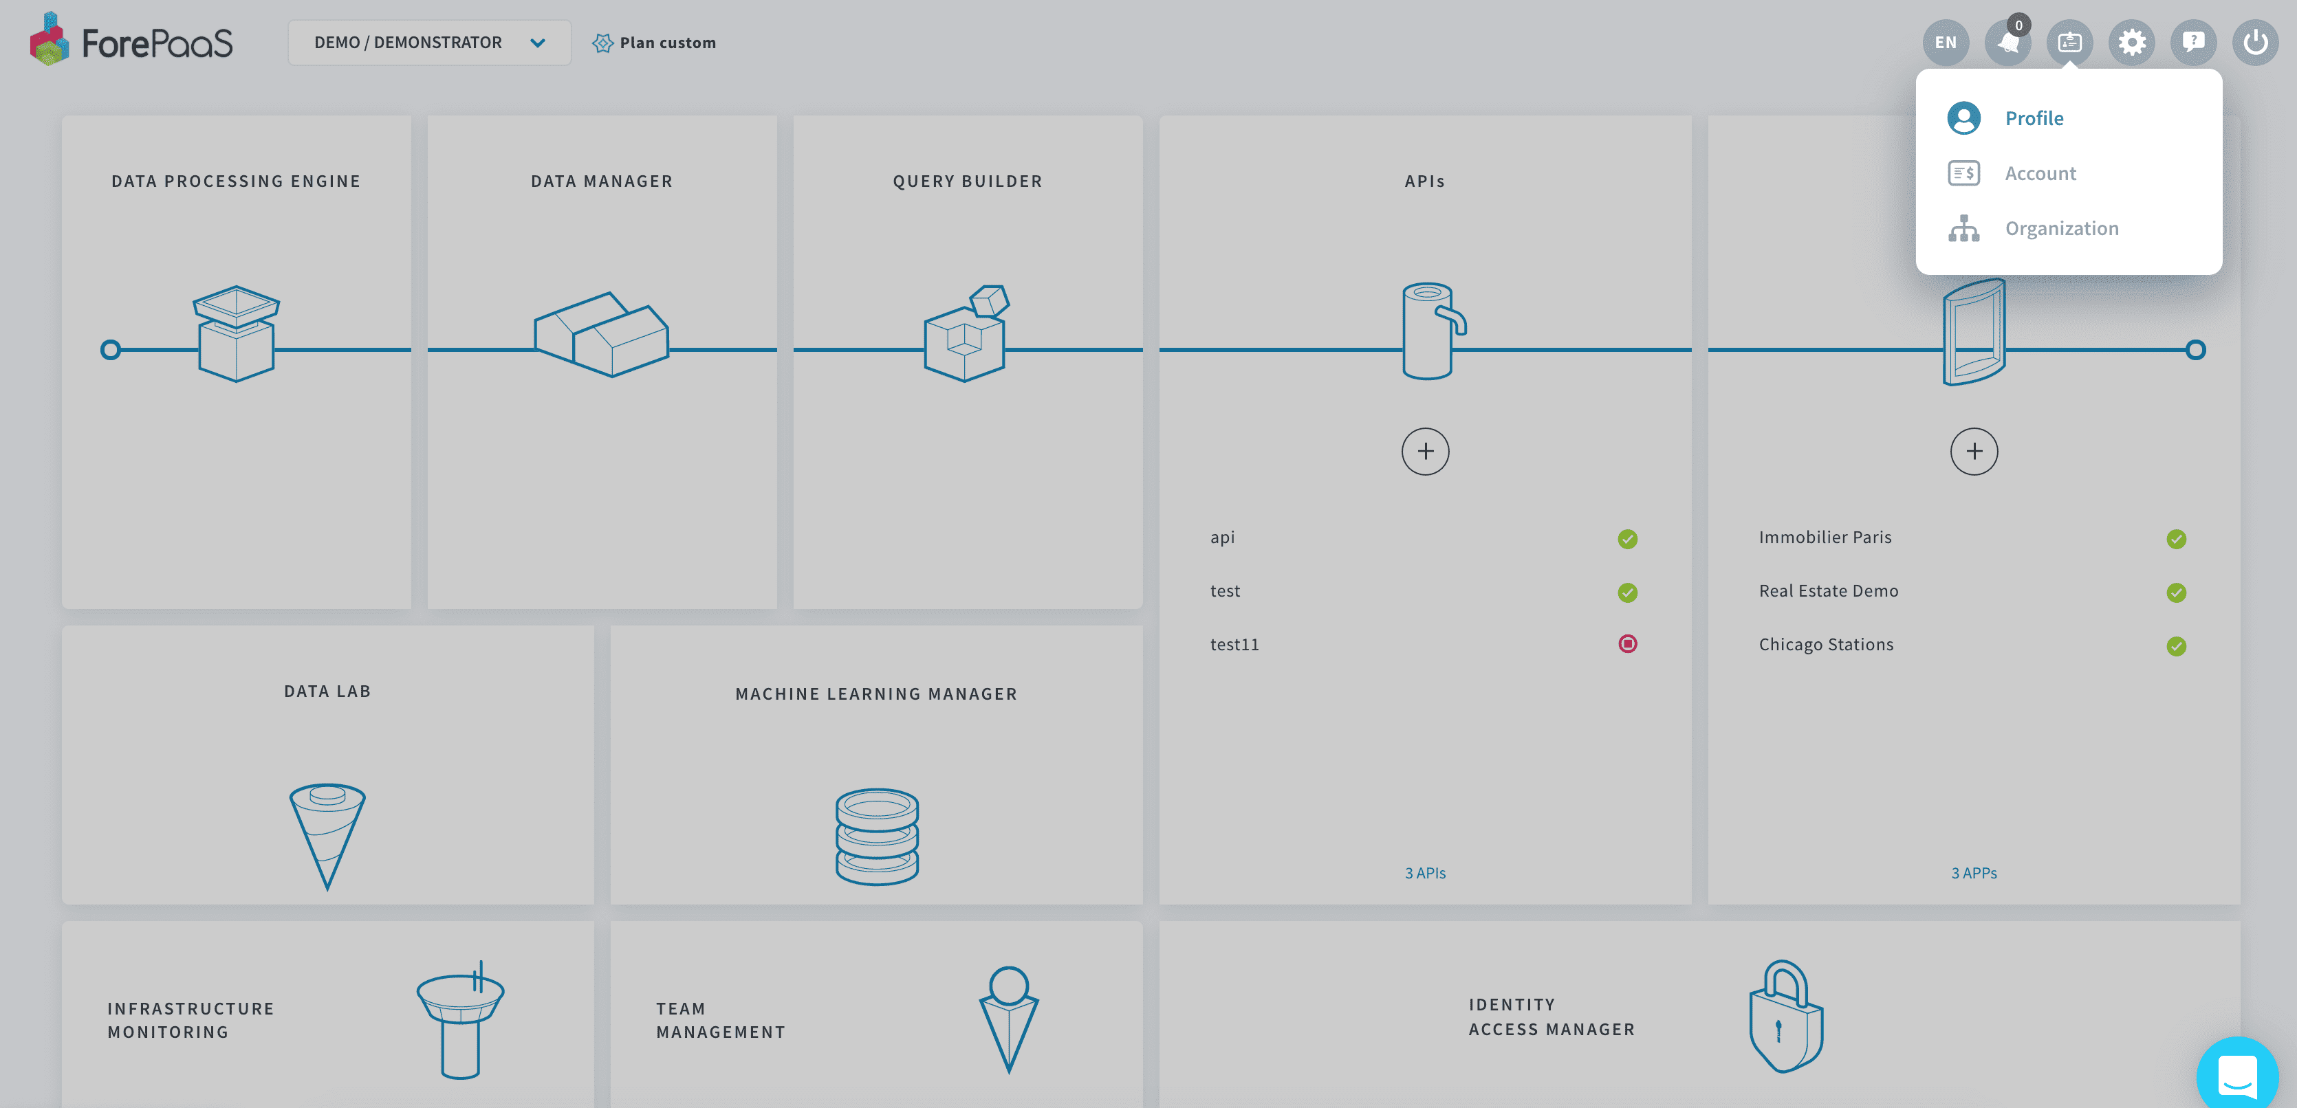Screen dimensions: 2297x1108
Task: Open the settings gear icon
Action: 2131,43
